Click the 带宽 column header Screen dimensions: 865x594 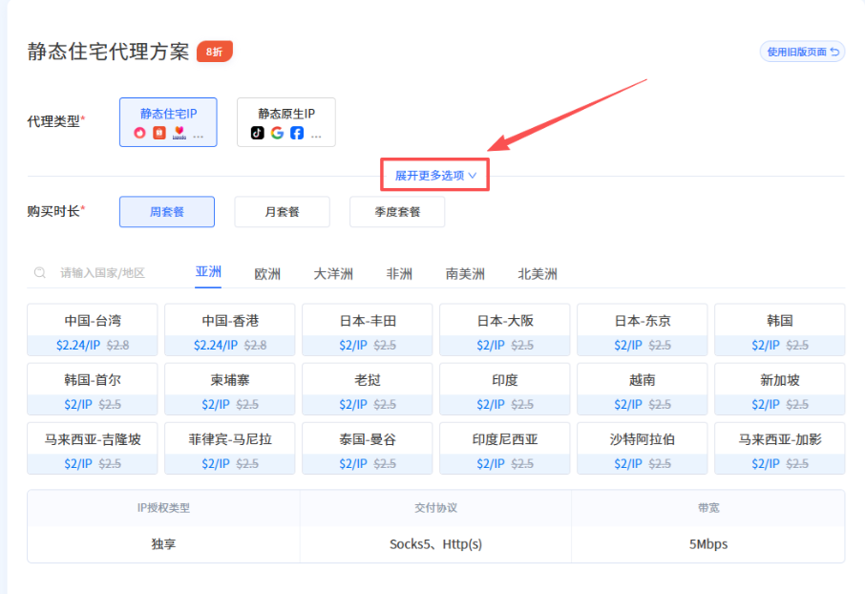[x=708, y=508]
